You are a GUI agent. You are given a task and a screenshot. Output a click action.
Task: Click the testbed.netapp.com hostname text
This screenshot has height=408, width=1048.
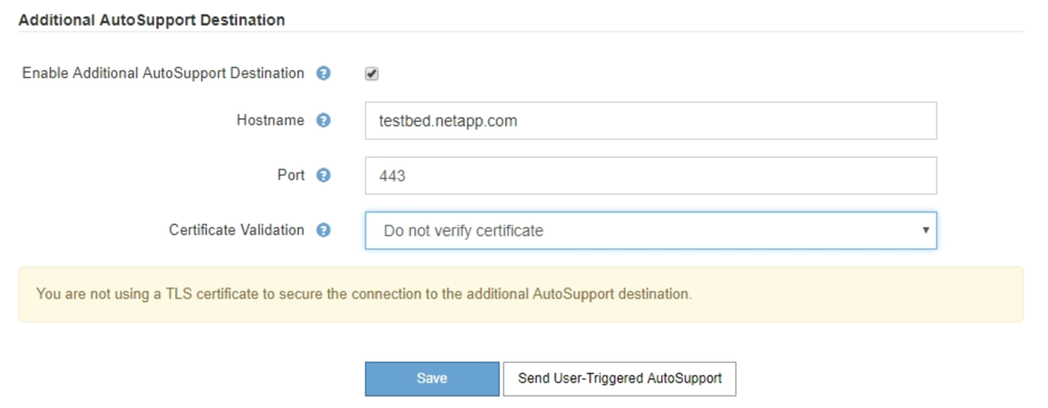pyautogui.click(x=447, y=121)
